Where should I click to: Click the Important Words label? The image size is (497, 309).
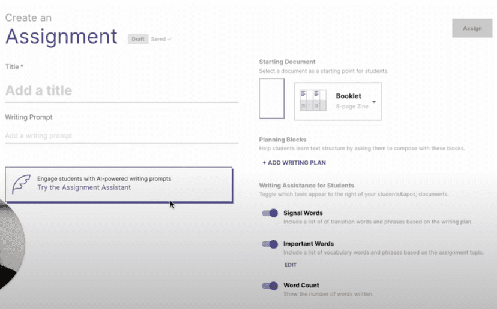308,244
